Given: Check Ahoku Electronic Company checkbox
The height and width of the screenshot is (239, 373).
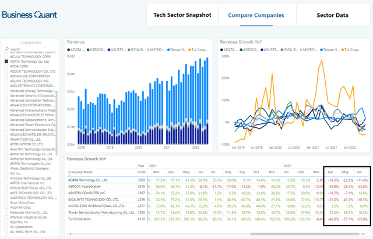Looking at the screenshot, I should point(6,168).
